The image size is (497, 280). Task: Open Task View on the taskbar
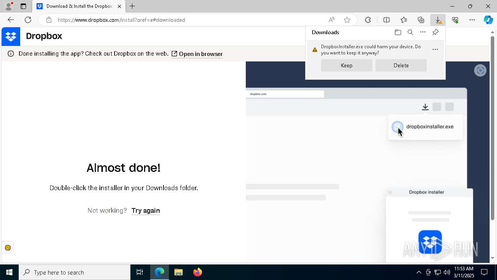click(x=140, y=272)
